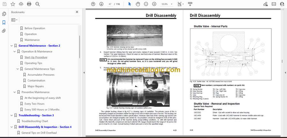Jump to Drill Disassembly & Inspection - Section 4
Viewport: 287px width, 138px height.
(45, 127)
